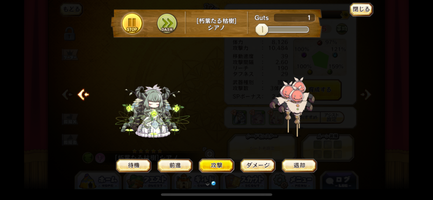Click the glowing left arrow icon
Image resolution: width=433 pixels, height=200 pixels.
pyautogui.click(x=83, y=94)
